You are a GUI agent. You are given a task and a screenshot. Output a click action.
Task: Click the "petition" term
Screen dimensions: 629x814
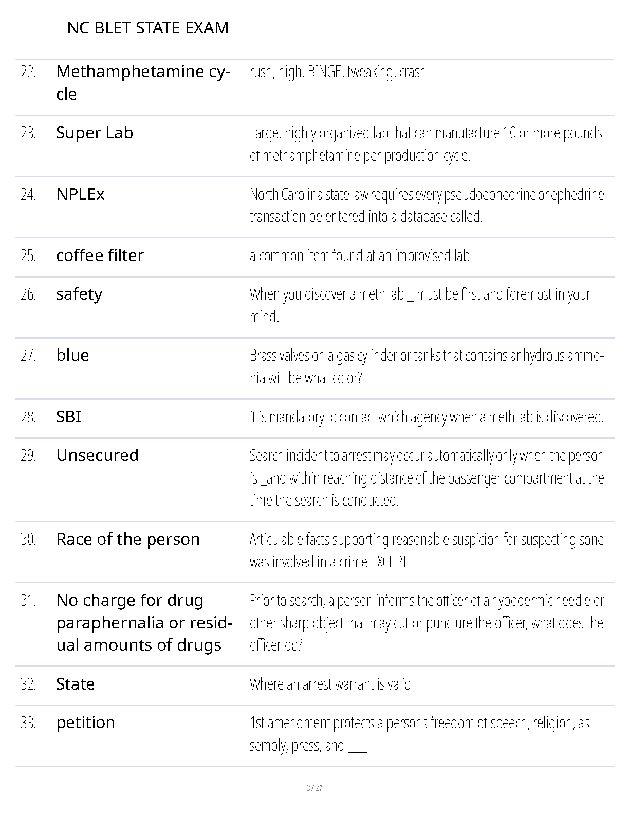pyautogui.click(x=85, y=723)
